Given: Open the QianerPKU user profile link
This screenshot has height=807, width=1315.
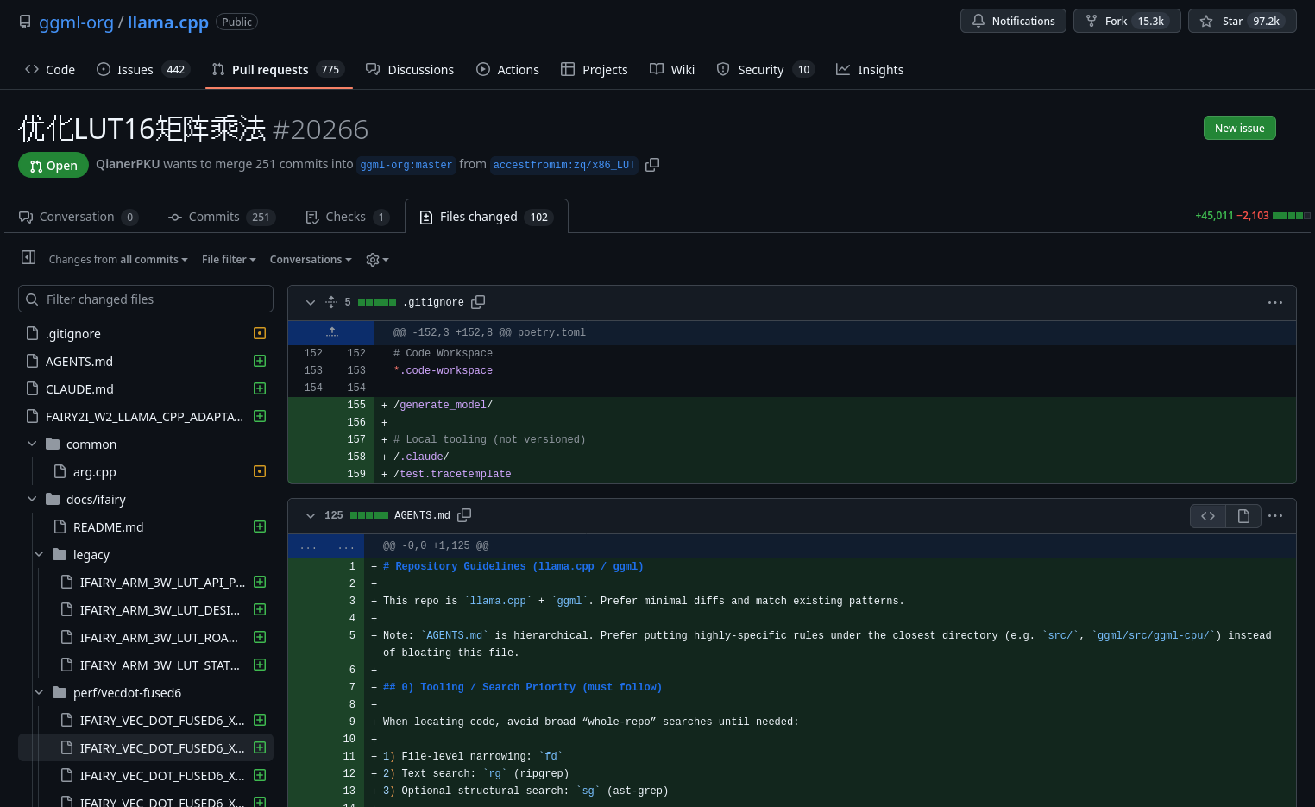Looking at the screenshot, I should pos(128,164).
